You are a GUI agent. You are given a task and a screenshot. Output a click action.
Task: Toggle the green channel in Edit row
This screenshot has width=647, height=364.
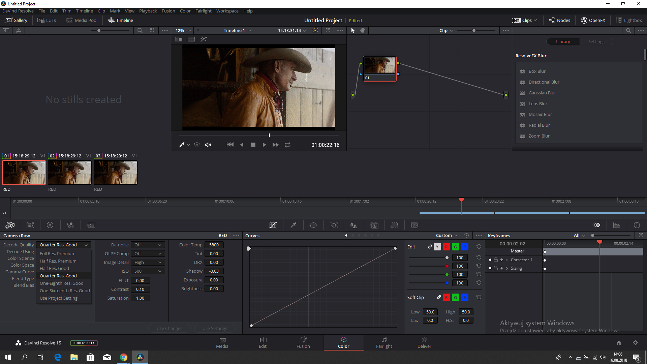(x=455, y=247)
